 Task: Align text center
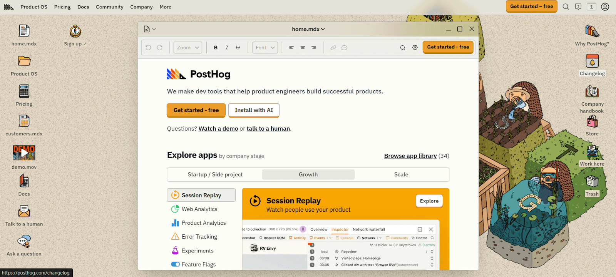click(x=303, y=48)
